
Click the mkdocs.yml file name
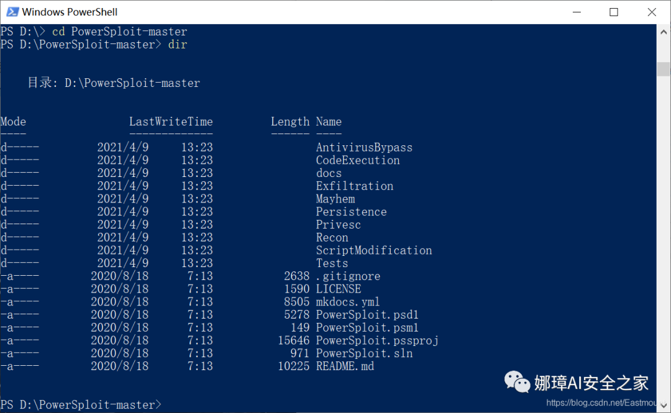(348, 302)
